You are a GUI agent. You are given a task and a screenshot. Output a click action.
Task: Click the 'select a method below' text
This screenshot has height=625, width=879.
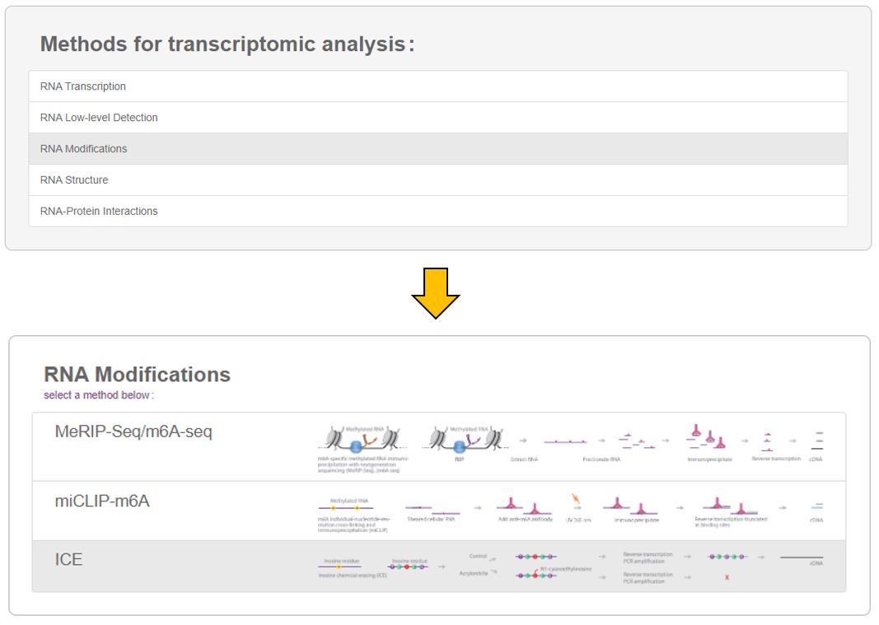tap(99, 395)
